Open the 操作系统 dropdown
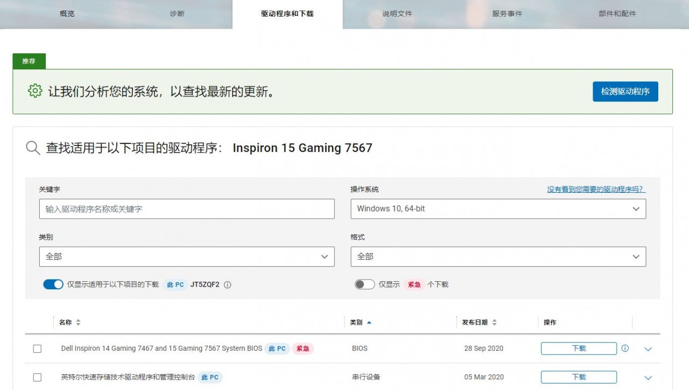 [x=498, y=208]
